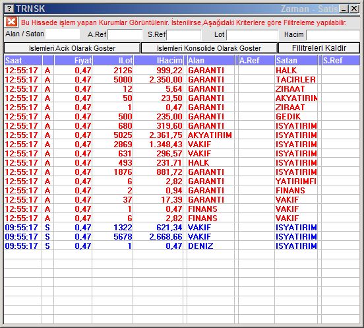Select seller GEDIK cell
Viewport: 364px width, 328px height.
pyautogui.click(x=296, y=116)
